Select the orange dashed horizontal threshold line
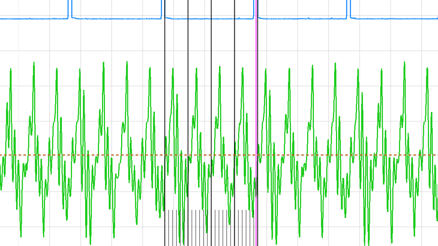The image size is (438, 246). 112,155
